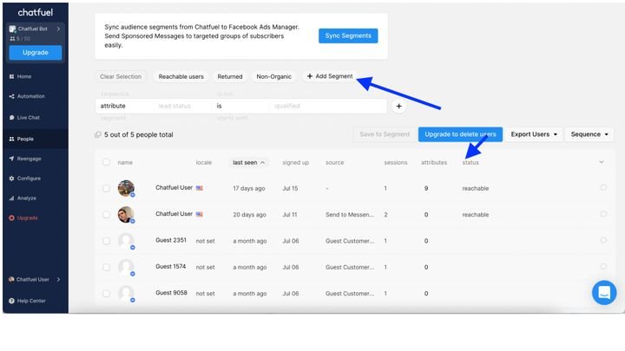Select the Non-Organic segment
This screenshot has width=625, height=351.
coord(273,76)
